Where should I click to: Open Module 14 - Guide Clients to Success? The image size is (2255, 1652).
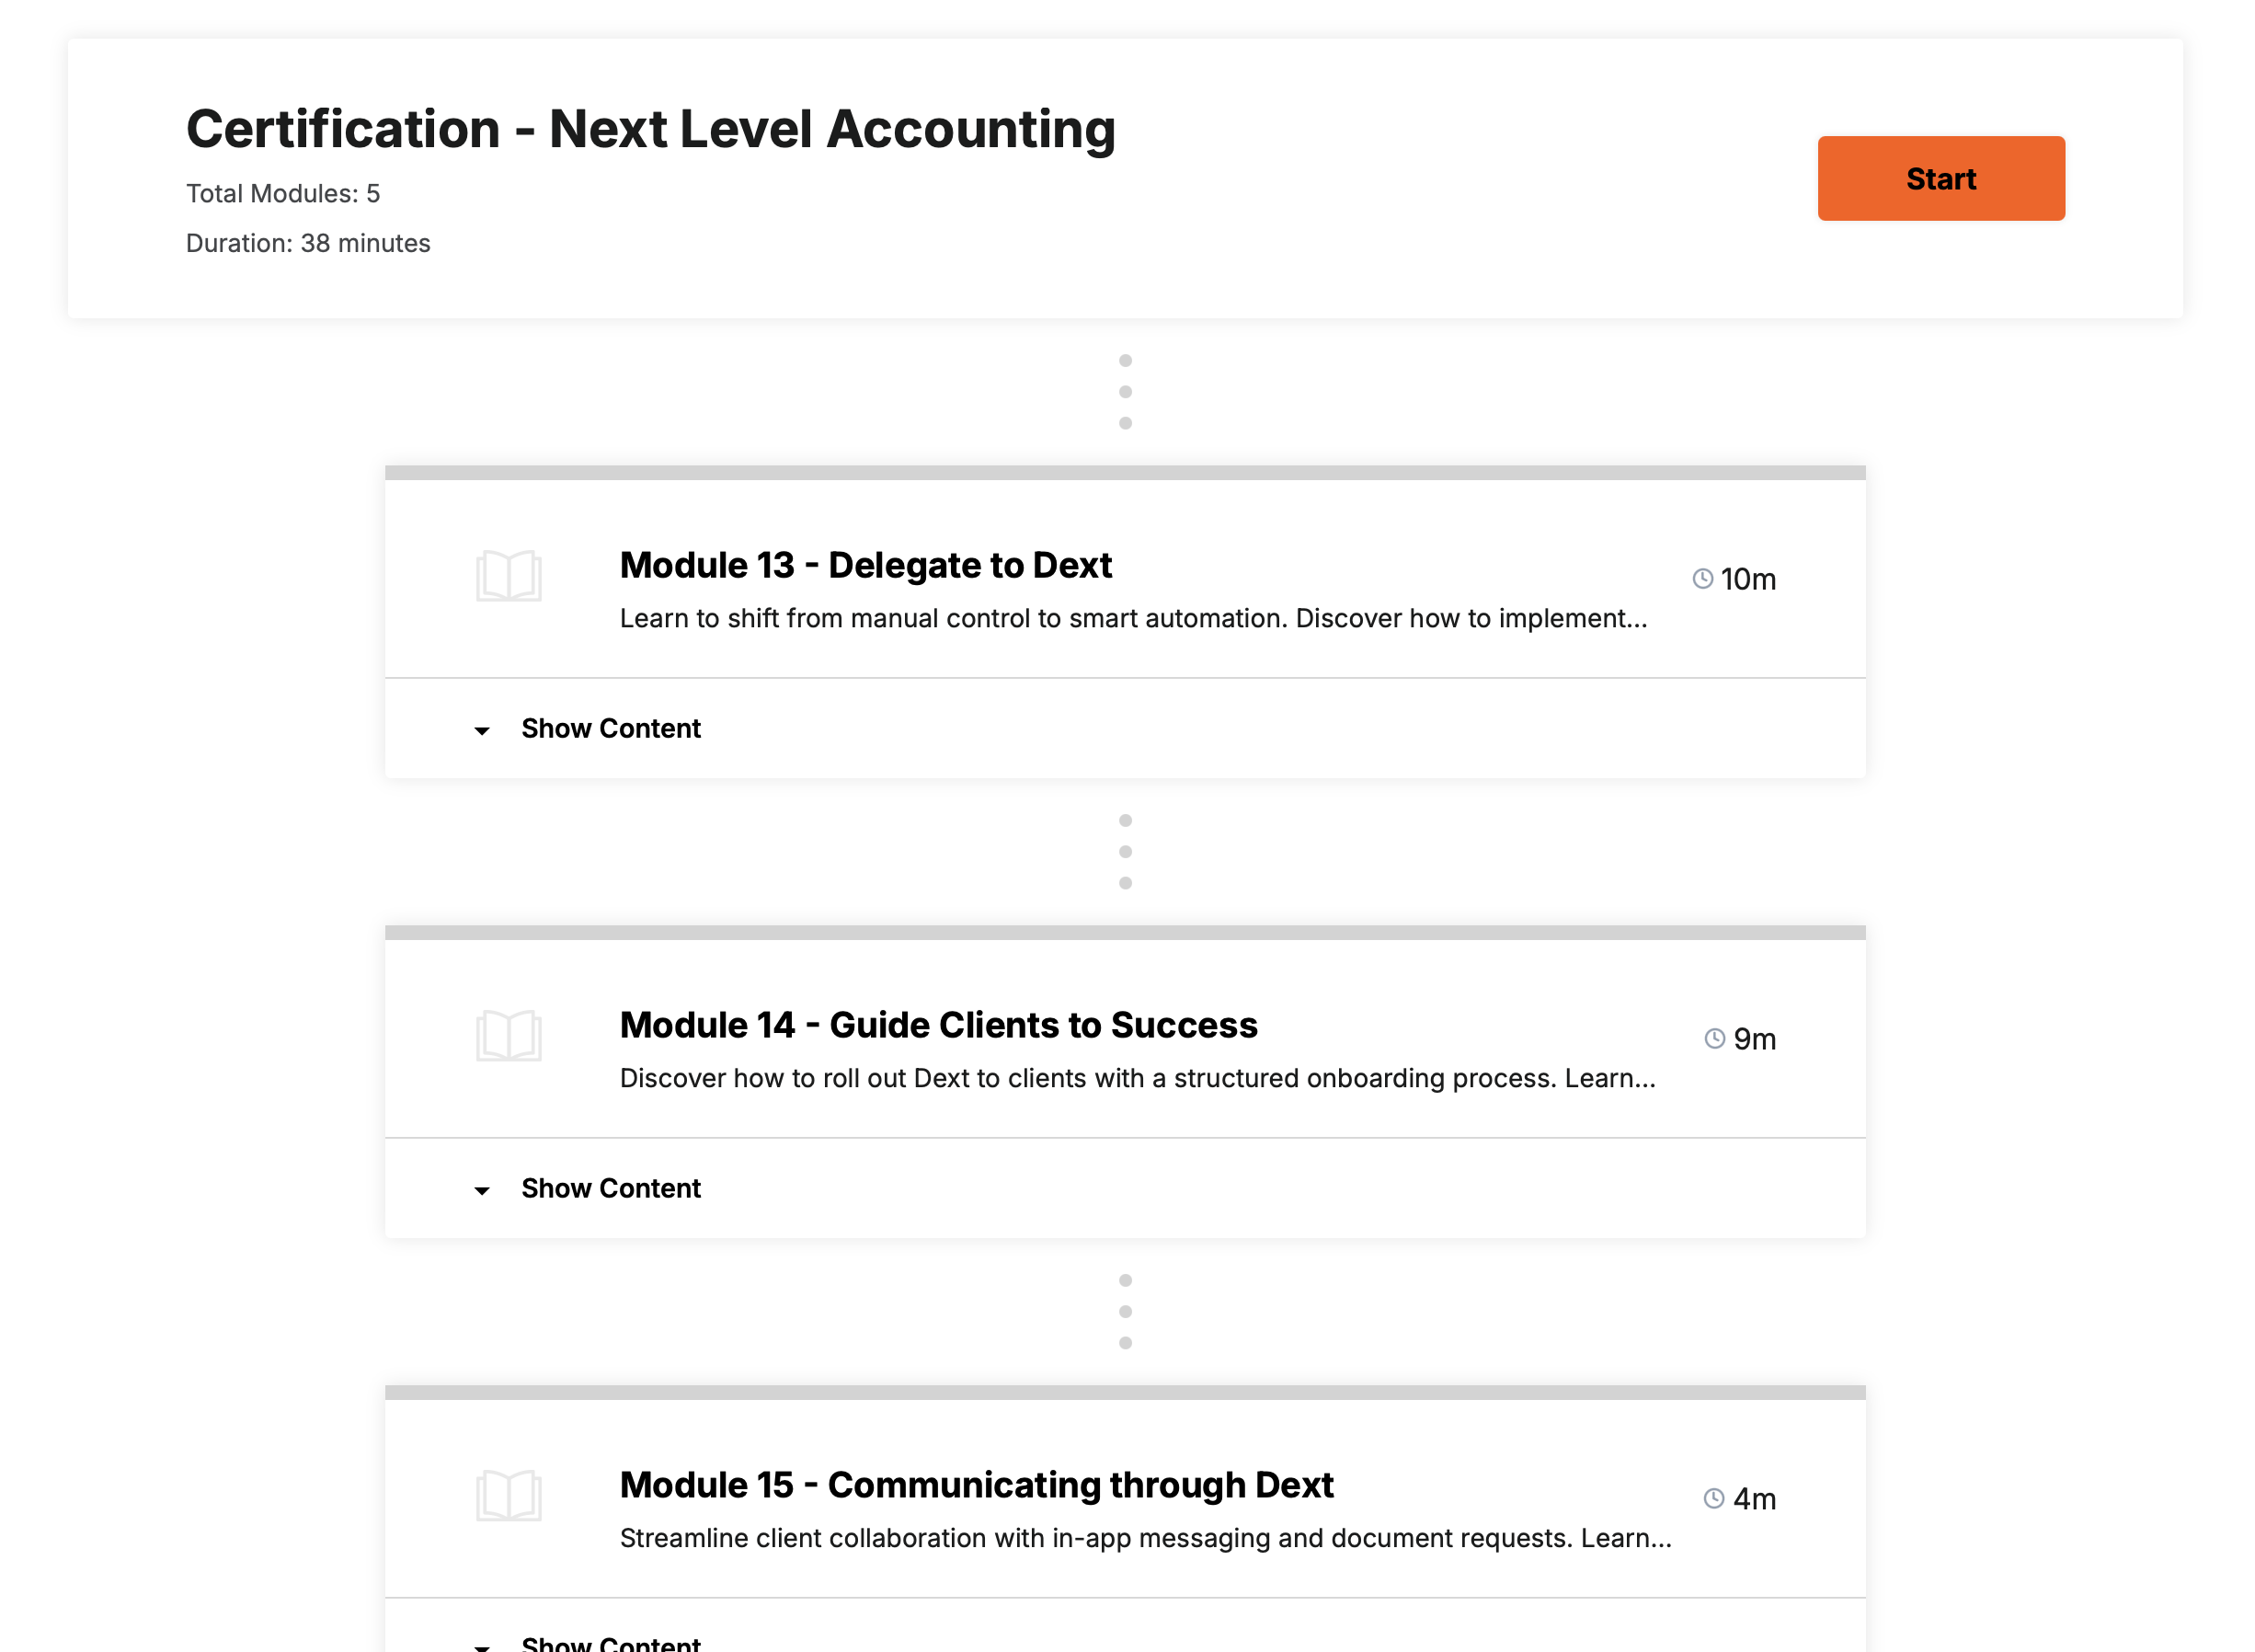tap(939, 1025)
